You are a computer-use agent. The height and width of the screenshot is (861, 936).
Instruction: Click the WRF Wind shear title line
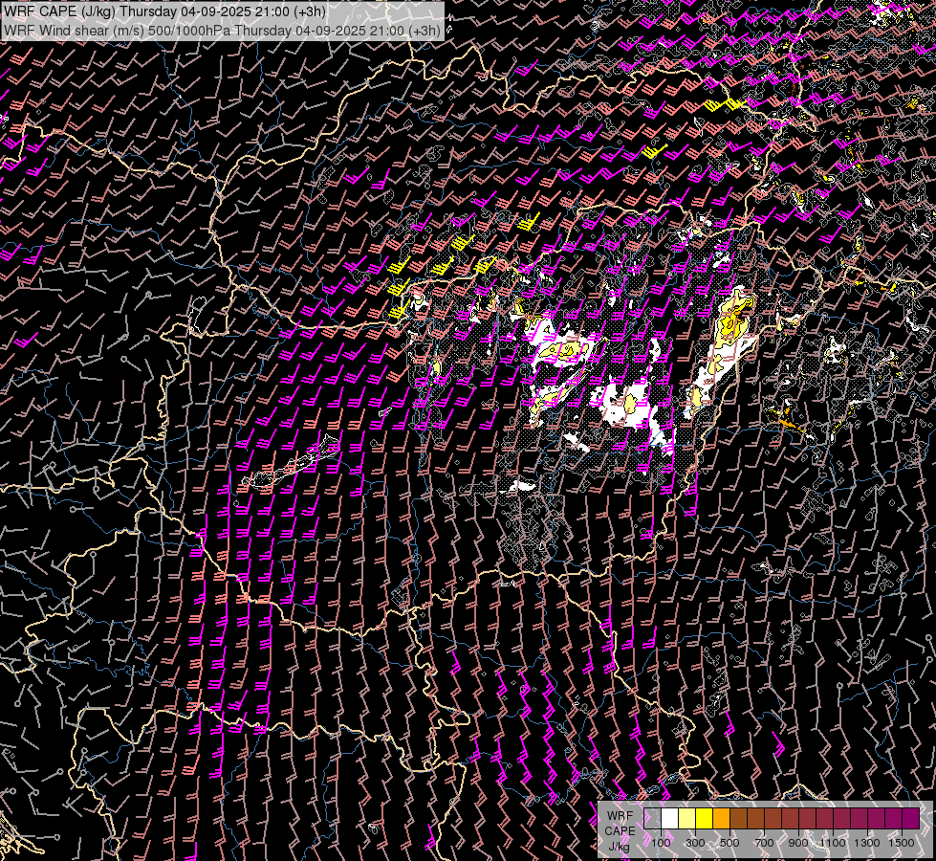(222, 30)
